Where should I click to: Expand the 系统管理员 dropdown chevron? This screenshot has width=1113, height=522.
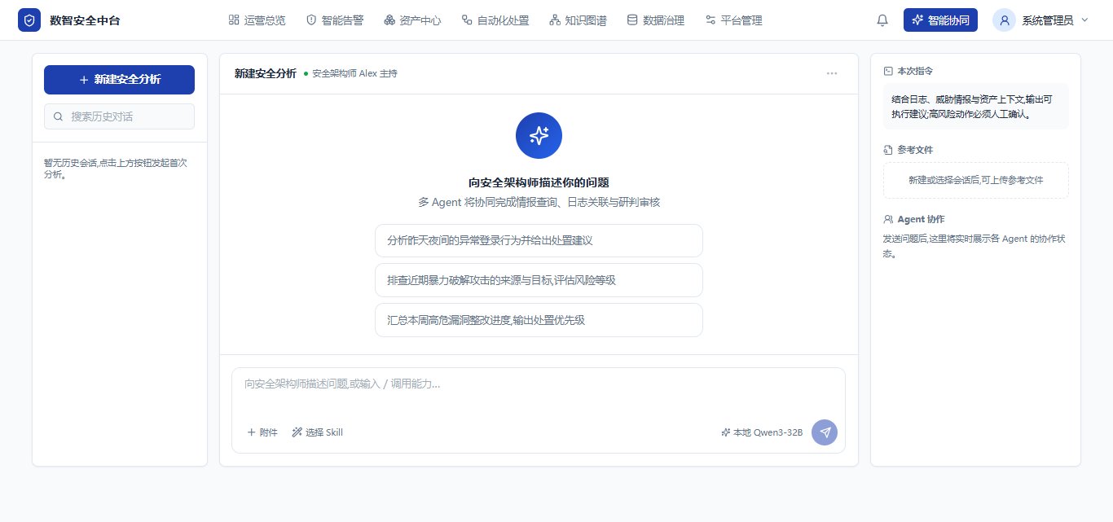pos(1084,20)
